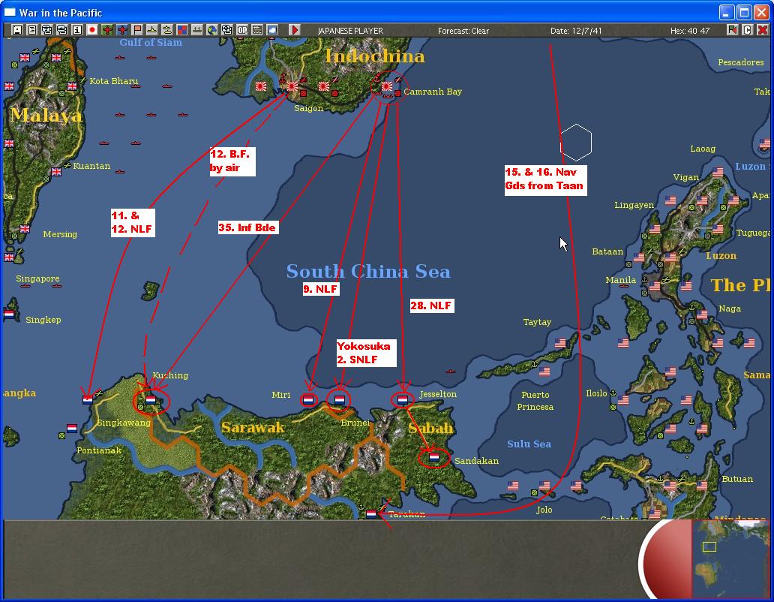Click the floppy disk save game icon

[16, 30]
